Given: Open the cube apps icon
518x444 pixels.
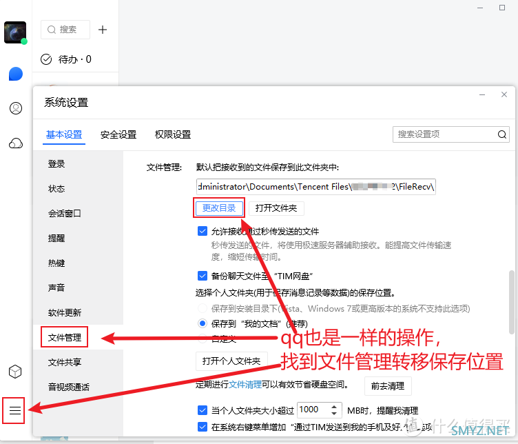Looking at the screenshot, I should [15, 372].
